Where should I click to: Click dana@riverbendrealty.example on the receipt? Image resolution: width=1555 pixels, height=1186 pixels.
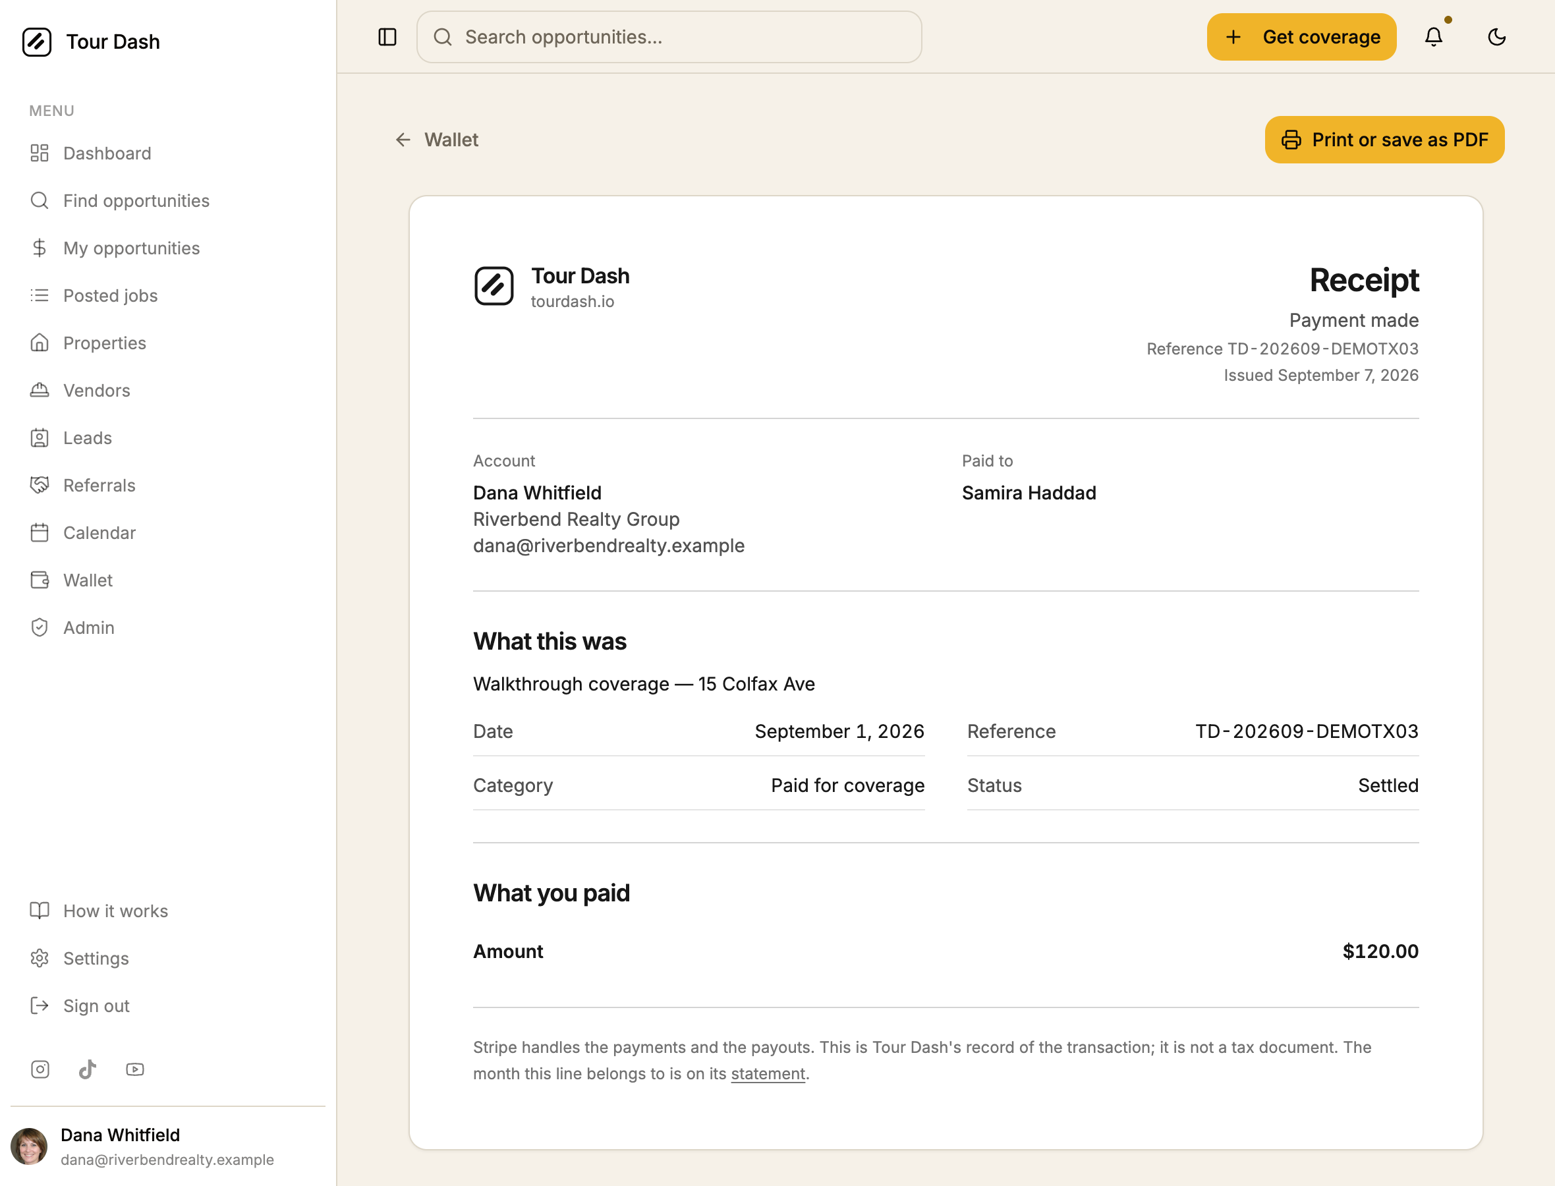pyautogui.click(x=608, y=545)
